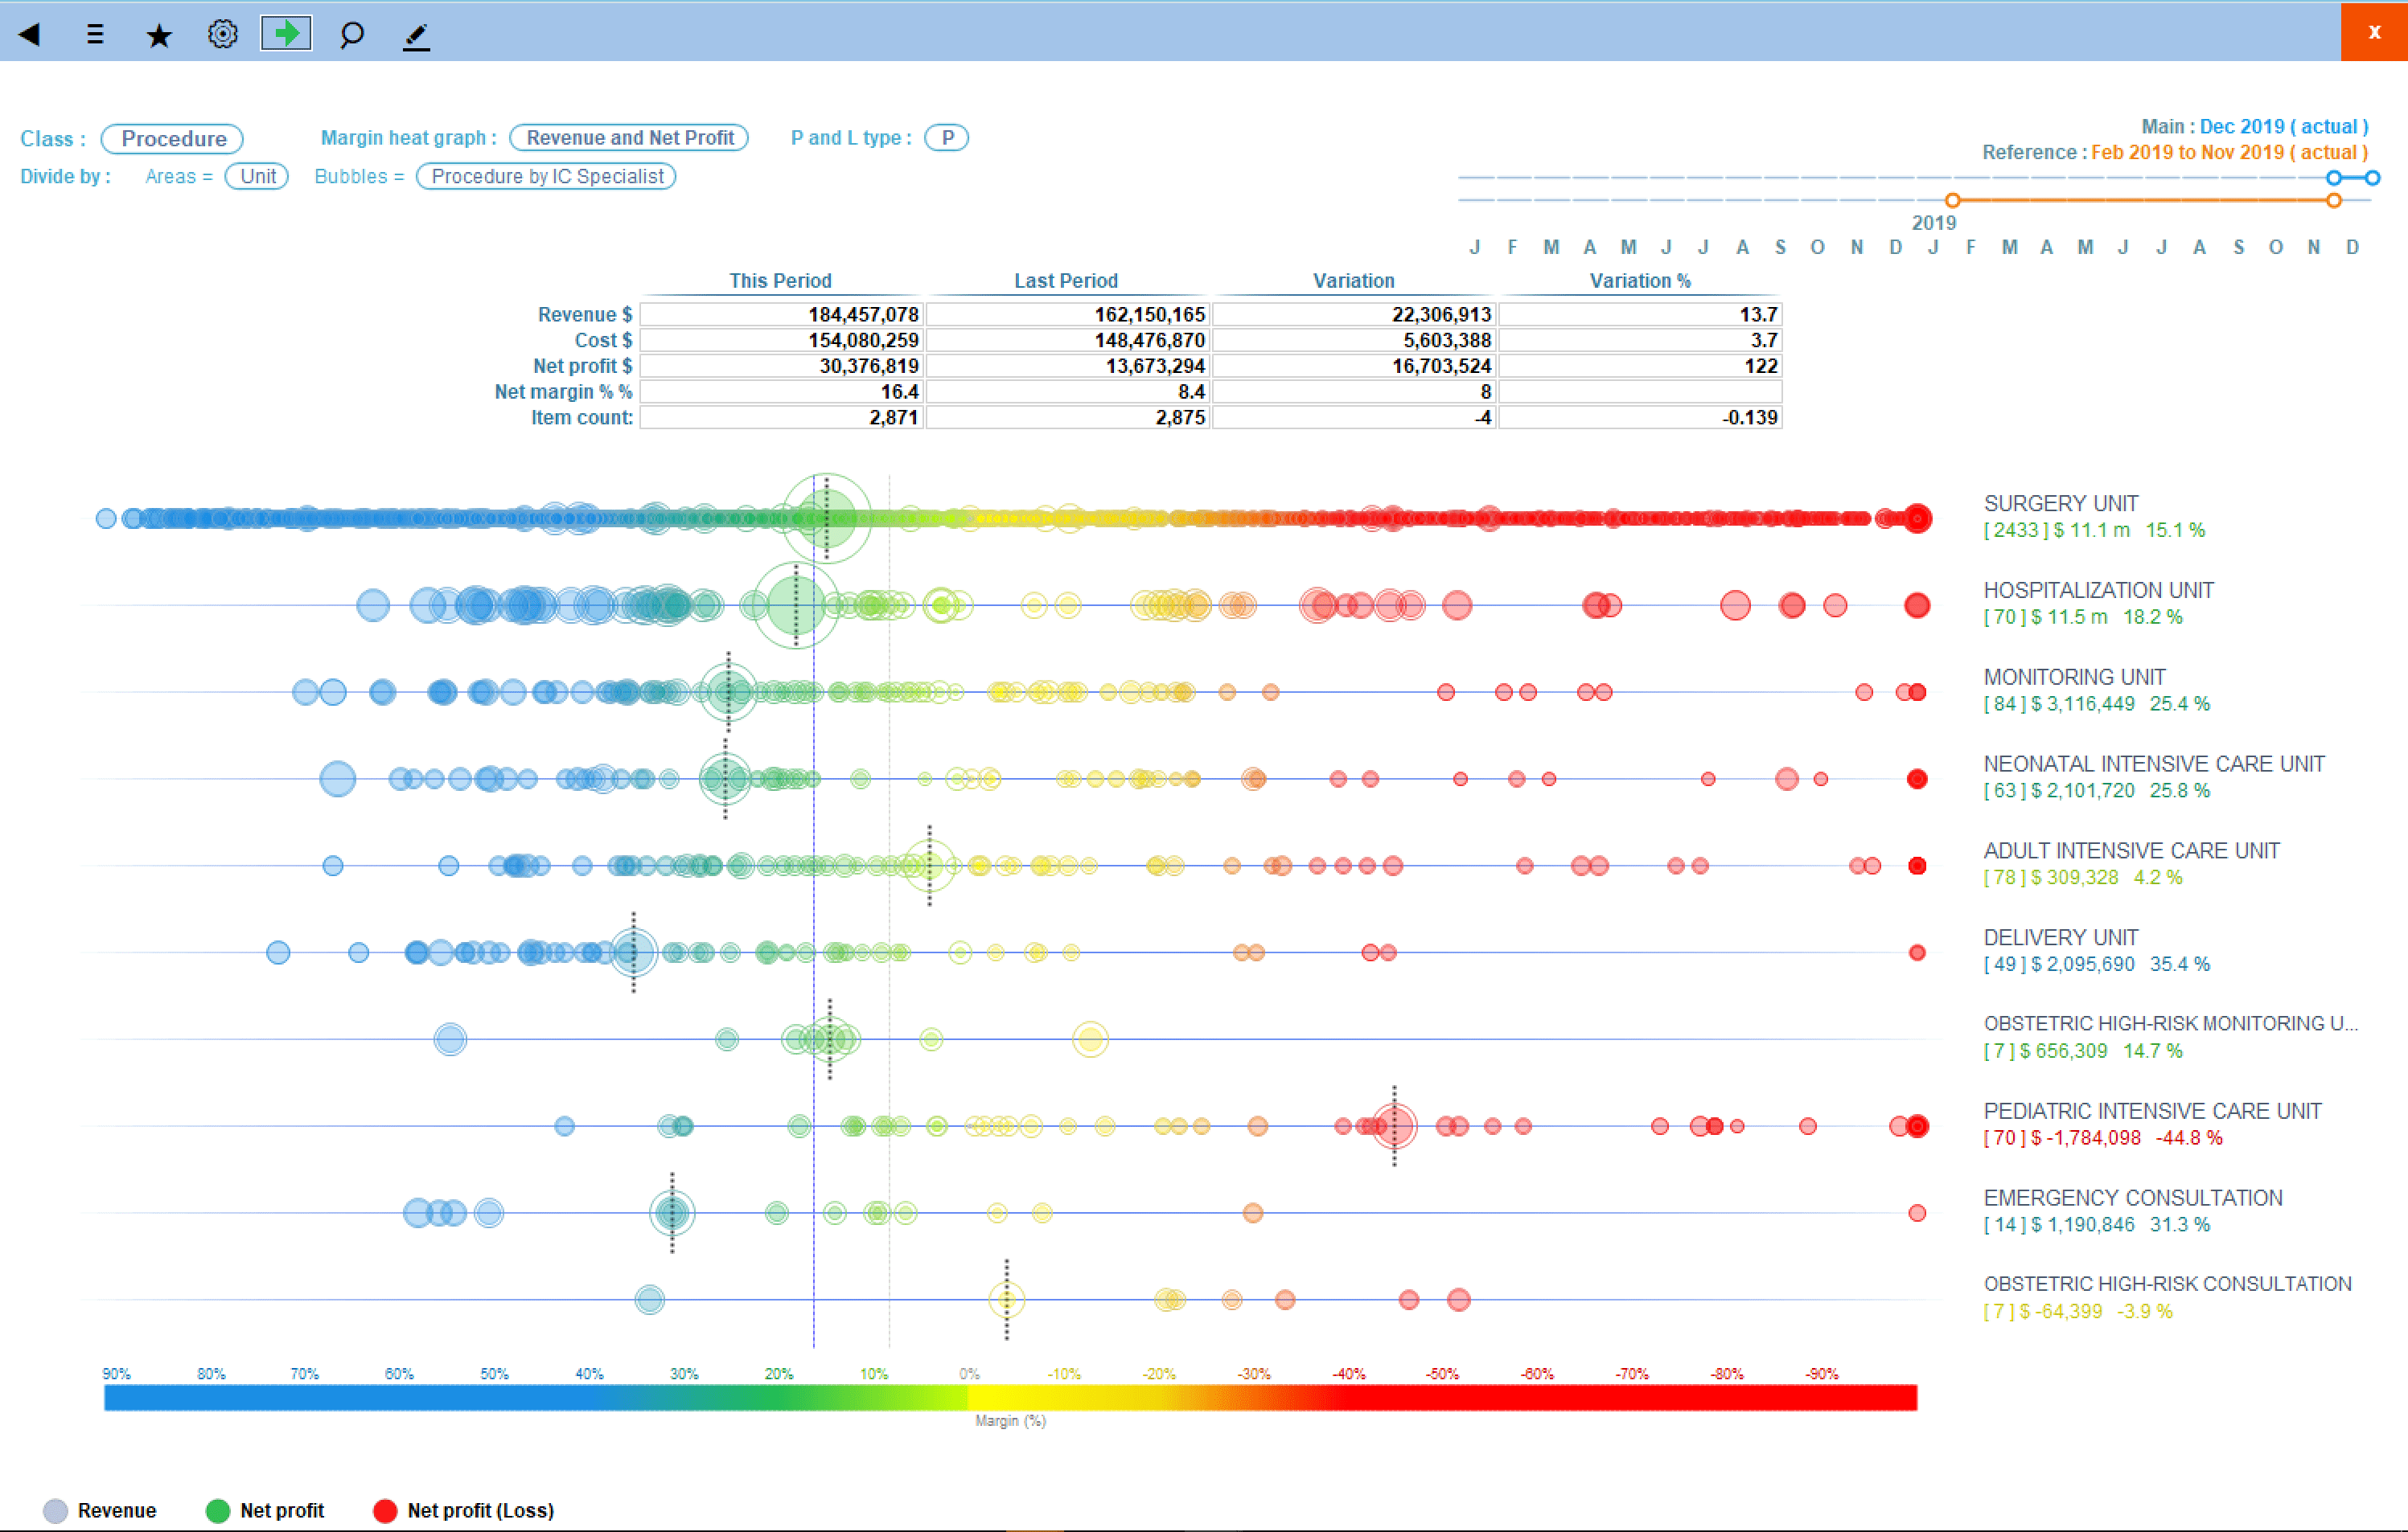Select the SURGERY UNIT label

pos(2061,502)
